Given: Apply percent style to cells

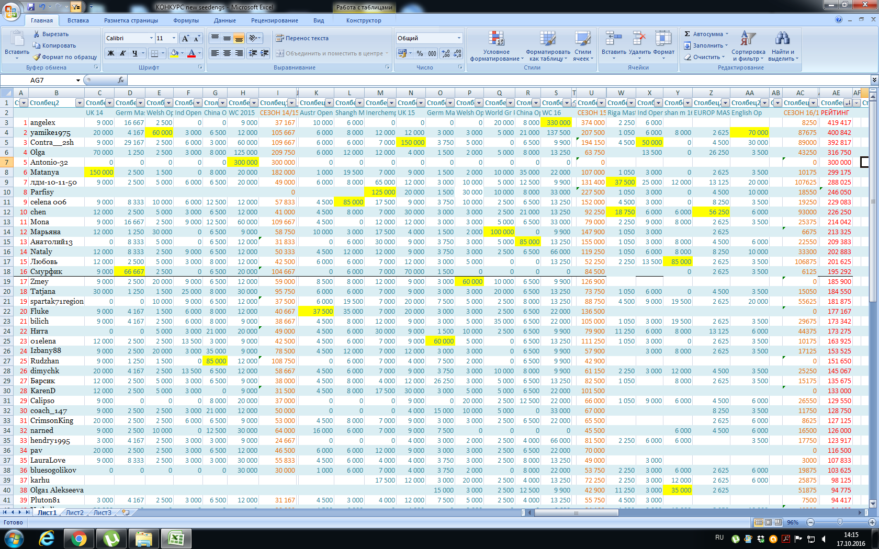Looking at the screenshot, I should click(x=420, y=53).
